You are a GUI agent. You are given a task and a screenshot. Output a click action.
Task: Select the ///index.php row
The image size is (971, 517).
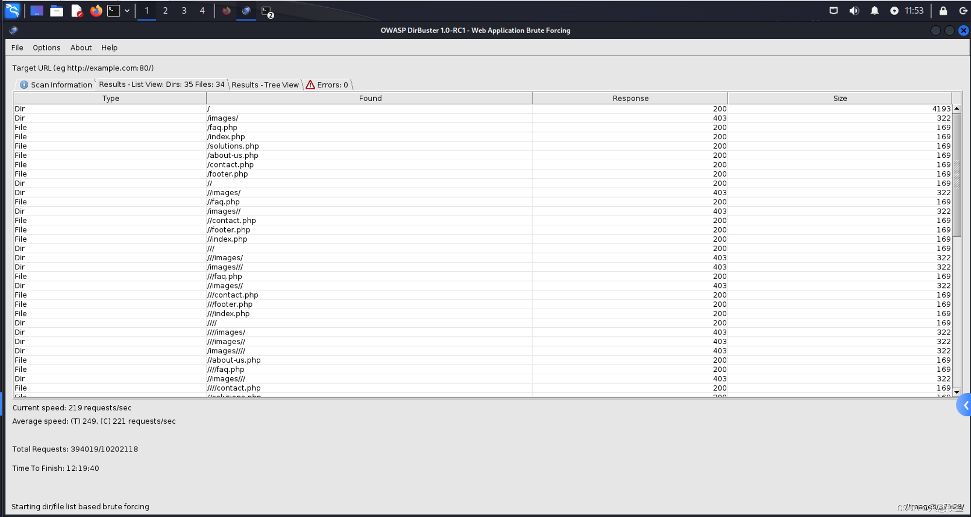(483, 314)
